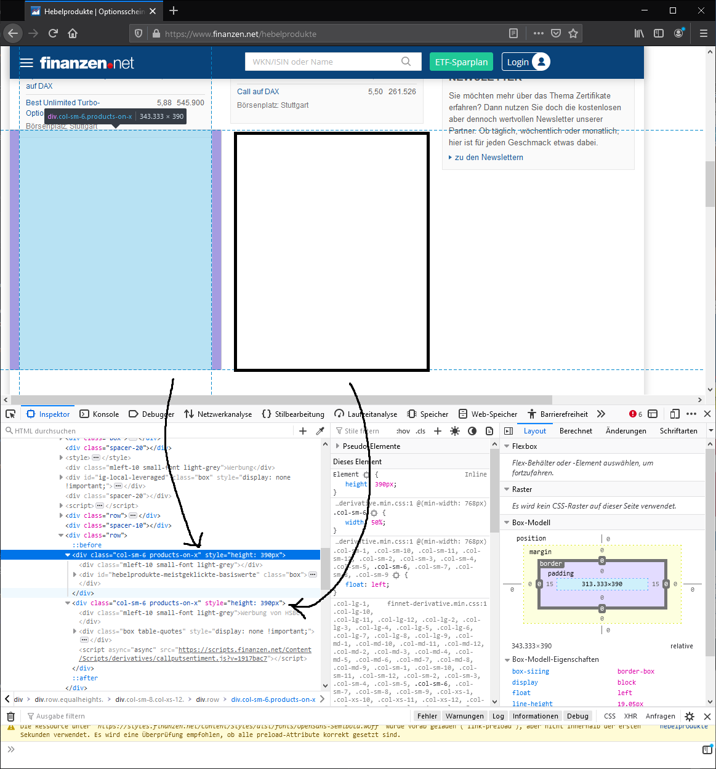
Task: Open a new browser tab
Action: click(x=174, y=10)
